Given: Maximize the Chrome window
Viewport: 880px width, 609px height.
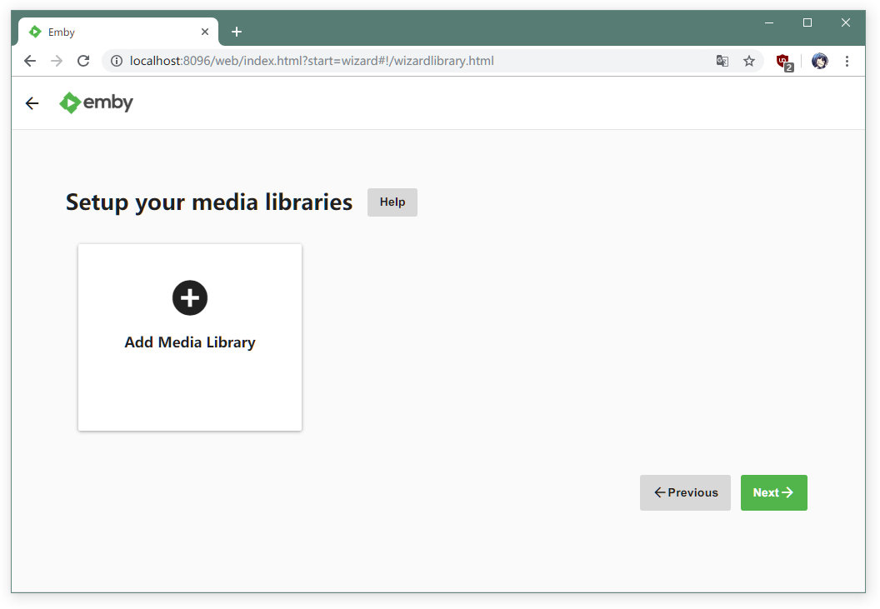Looking at the screenshot, I should coord(807,22).
